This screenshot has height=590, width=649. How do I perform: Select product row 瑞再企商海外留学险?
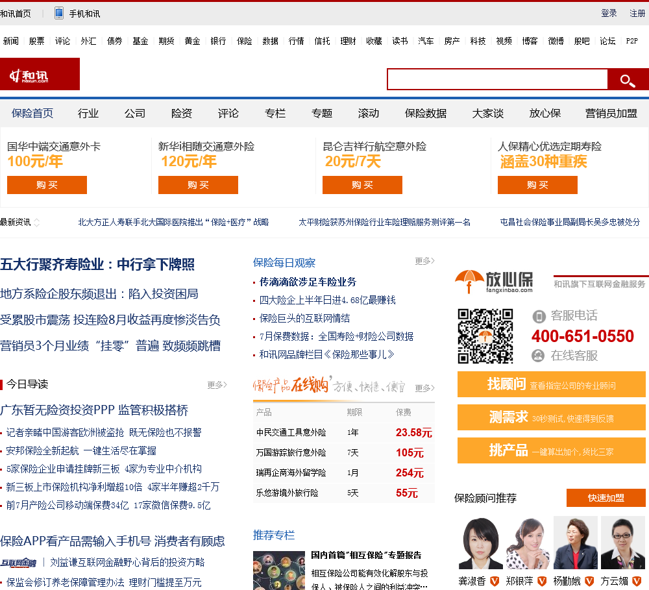344,473
